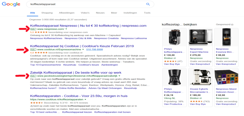
Task: Open Nespresso Lattissima sitelink
Action: pyautogui.click(x=134, y=38)
